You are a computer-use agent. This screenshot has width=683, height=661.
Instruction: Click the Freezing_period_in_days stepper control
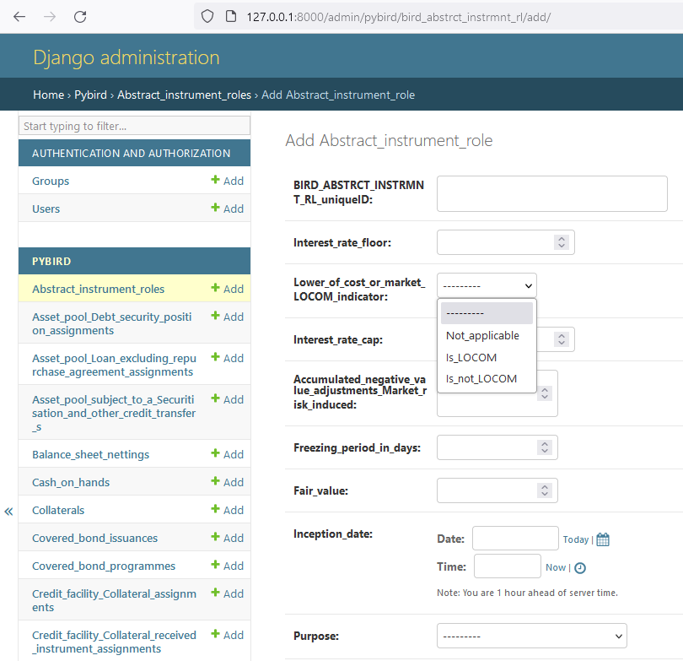click(x=545, y=447)
